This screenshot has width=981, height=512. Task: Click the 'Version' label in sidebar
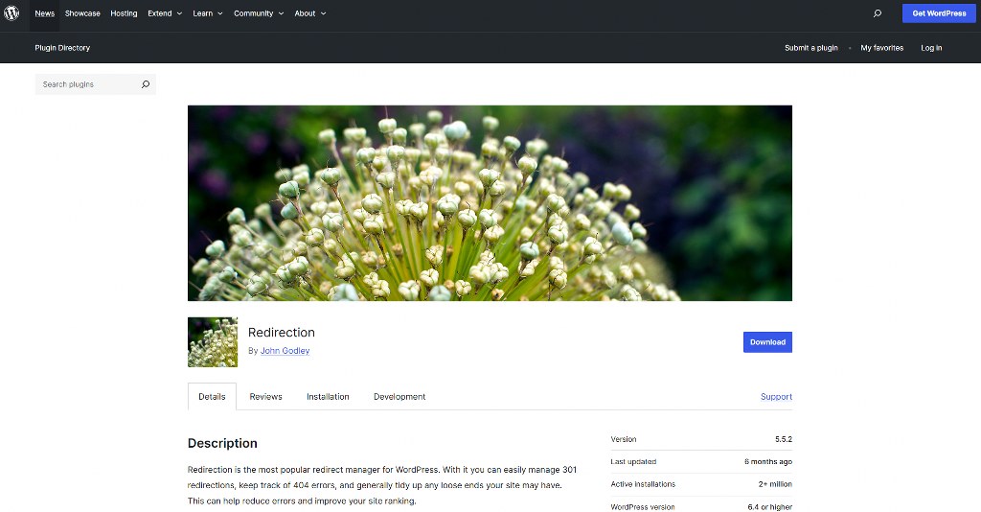click(x=623, y=439)
